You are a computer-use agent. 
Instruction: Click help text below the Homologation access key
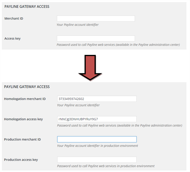tap(120, 126)
